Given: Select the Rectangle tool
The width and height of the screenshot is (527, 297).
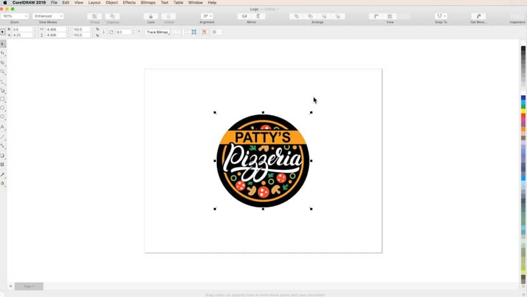Looking at the screenshot, I should (x=3, y=99).
